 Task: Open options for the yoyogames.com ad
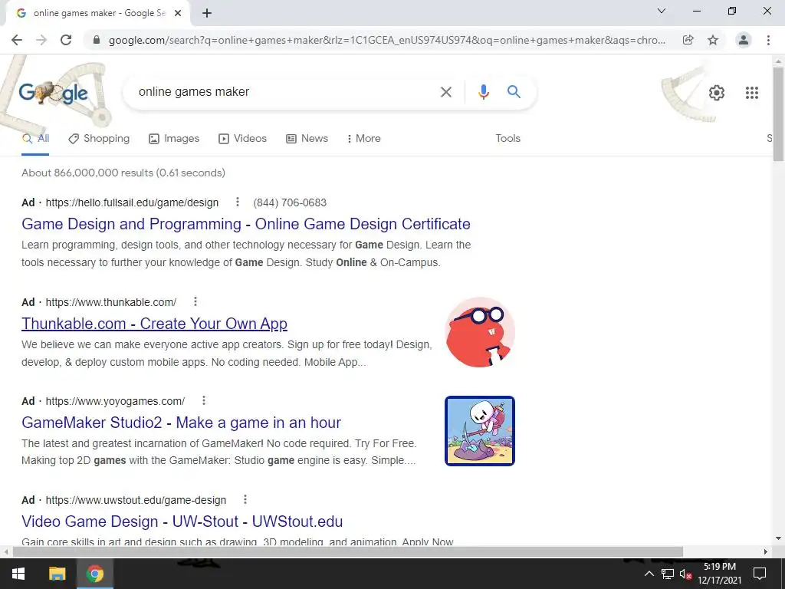[204, 400]
